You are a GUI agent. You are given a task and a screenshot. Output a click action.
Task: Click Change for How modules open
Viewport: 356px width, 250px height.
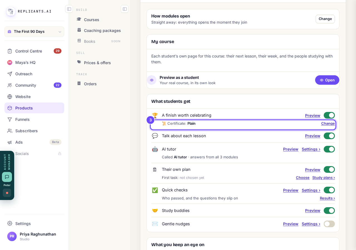click(325, 19)
